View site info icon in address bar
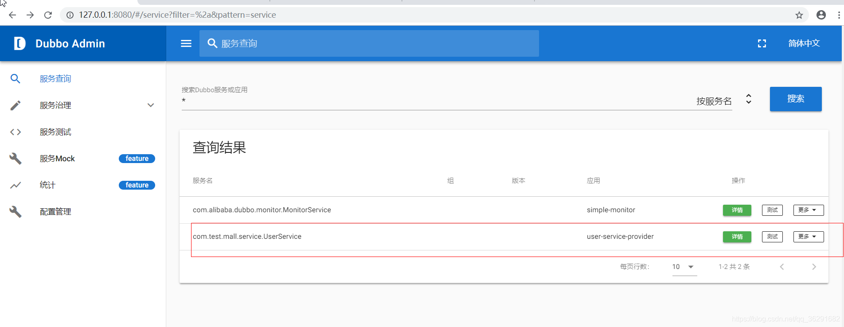The height and width of the screenshot is (327, 844). [70, 15]
